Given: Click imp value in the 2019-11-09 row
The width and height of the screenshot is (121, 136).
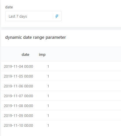Looking at the screenshot, I should [x=48, y=116].
